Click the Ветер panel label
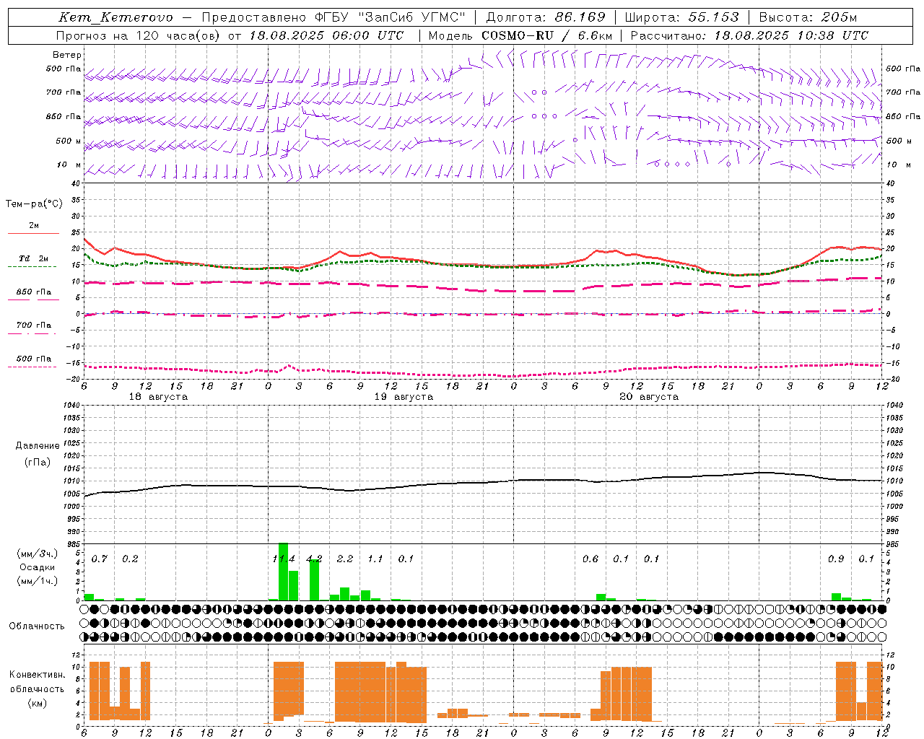Image resolution: width=924 pixels, height=739 pixels. click(67, 55)
